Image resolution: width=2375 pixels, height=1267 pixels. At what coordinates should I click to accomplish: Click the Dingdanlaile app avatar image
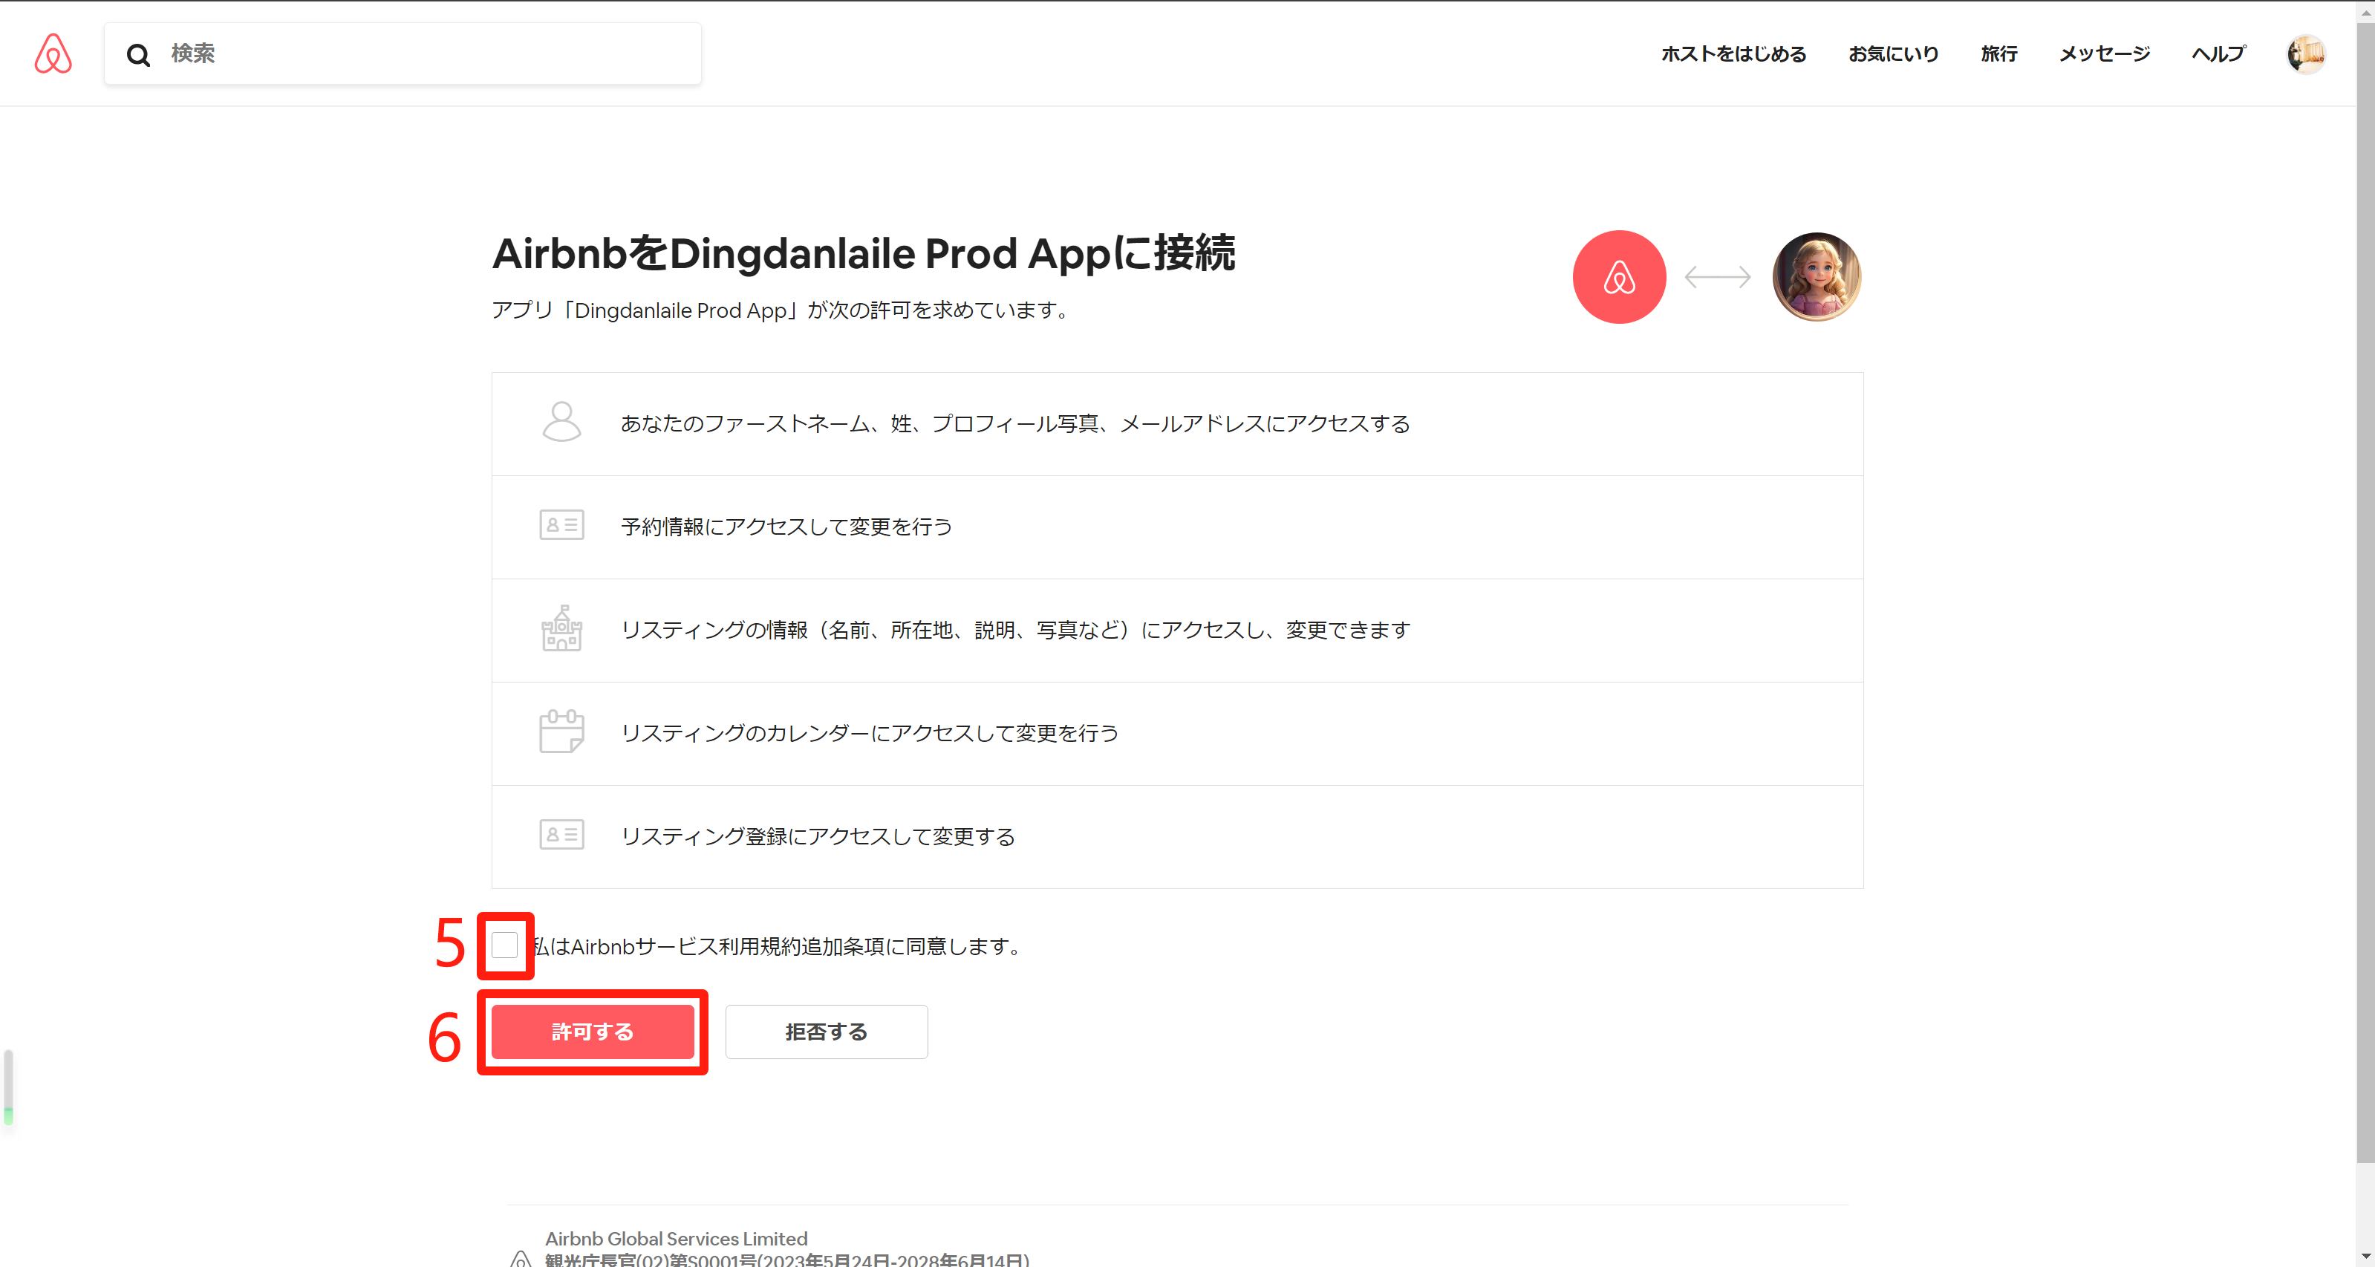tap(1817, 276)
